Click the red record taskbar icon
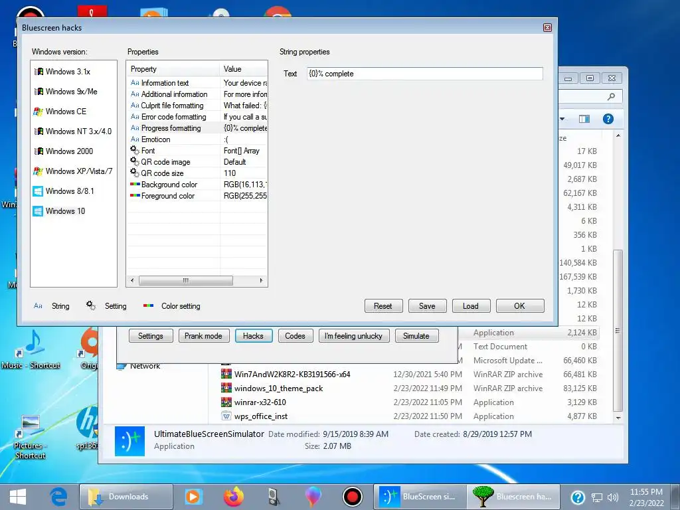The image size is (680, 510). pyautogui.click(x=352, y=497)
